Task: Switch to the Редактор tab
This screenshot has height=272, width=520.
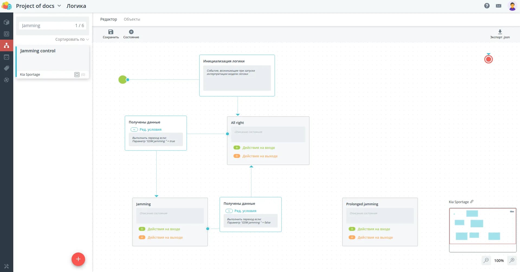Action: (108, 19)
